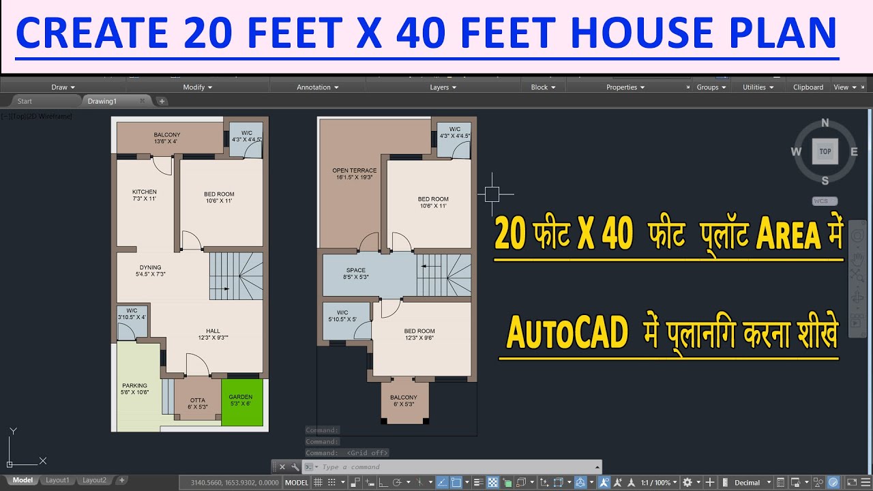Toggle dynamic input icon in status bar

coord(370,482)
